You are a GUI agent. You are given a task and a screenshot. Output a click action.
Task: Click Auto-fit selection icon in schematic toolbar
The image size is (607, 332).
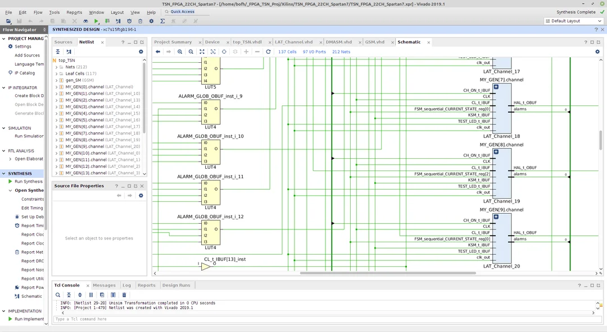click(224, 52)
